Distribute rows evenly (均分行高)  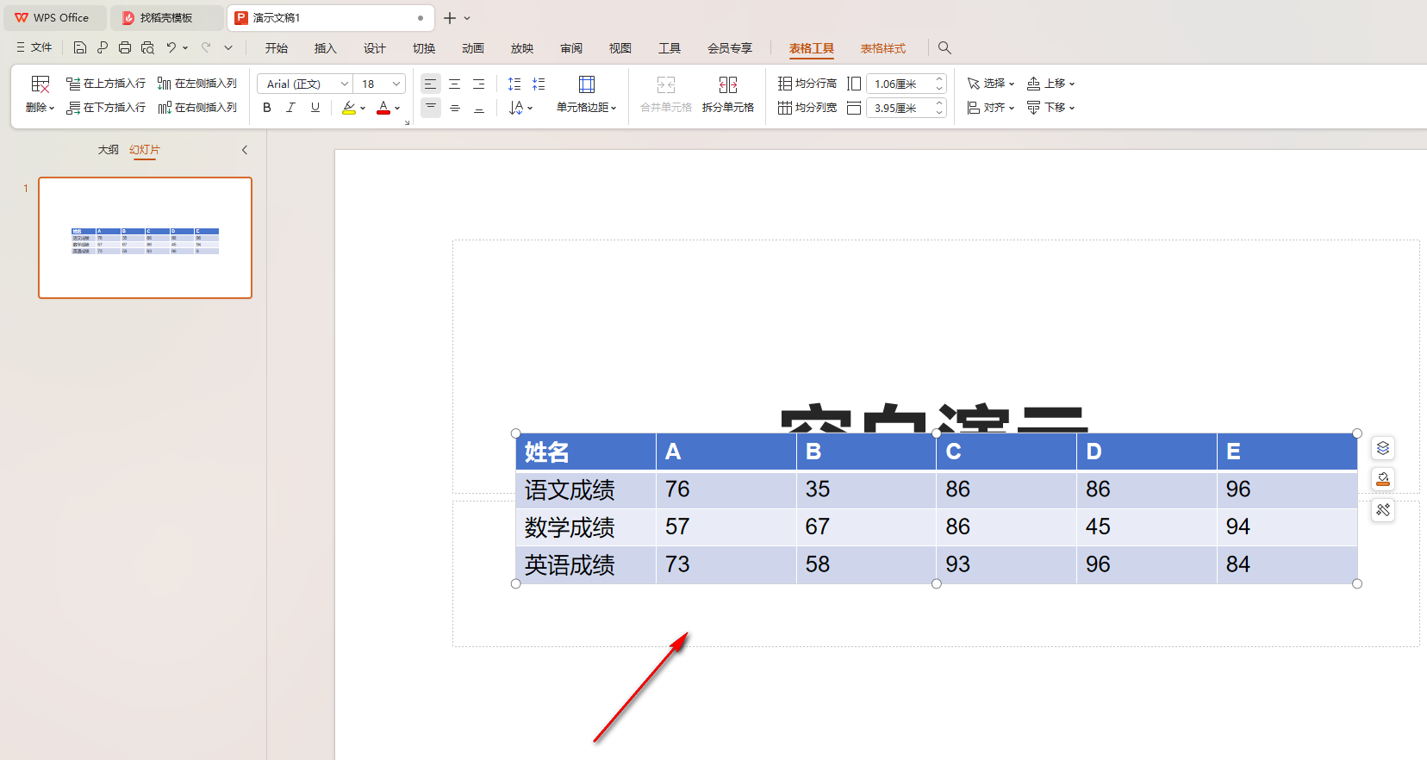click(807, 84)
